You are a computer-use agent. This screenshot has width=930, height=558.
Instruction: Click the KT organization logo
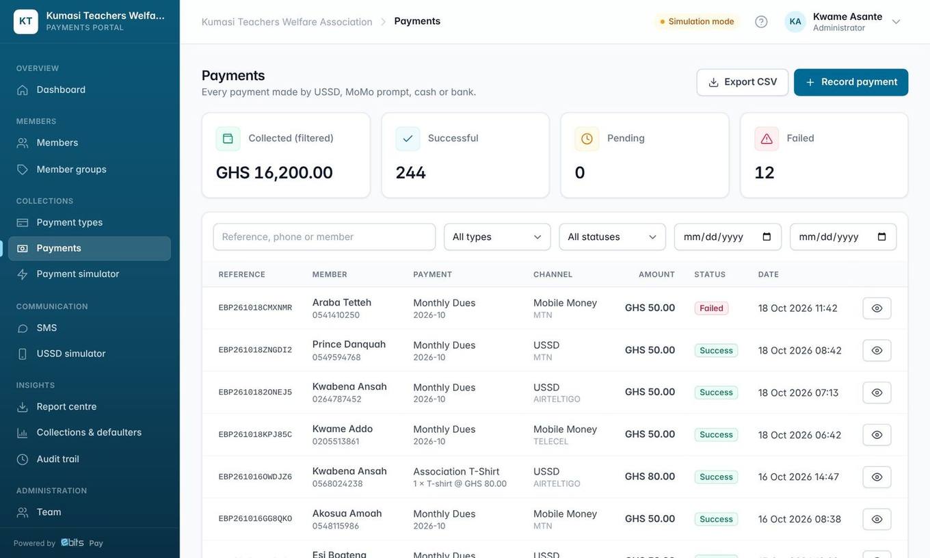[26, 21]
